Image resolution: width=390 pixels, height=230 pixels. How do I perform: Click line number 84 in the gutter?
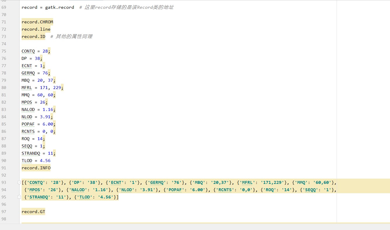4,117
